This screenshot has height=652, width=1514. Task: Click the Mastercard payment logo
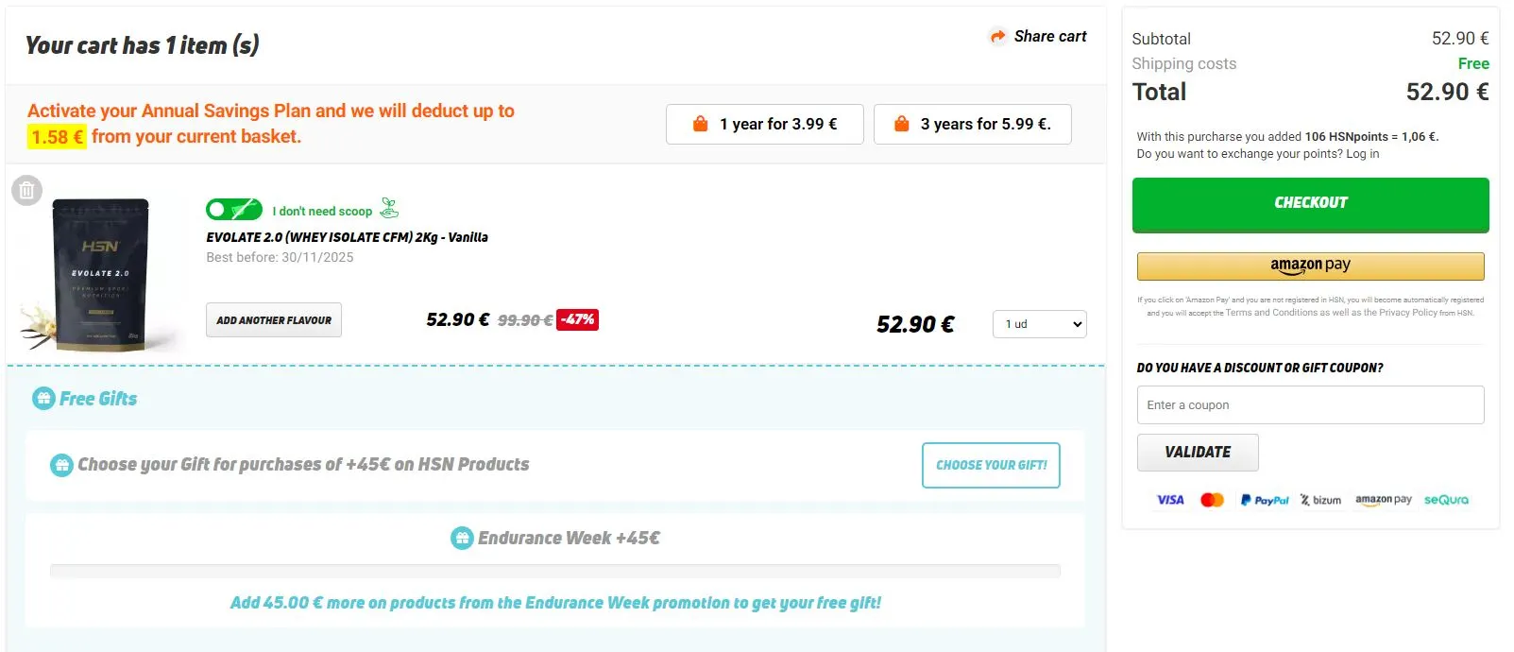pos(1212,500)
